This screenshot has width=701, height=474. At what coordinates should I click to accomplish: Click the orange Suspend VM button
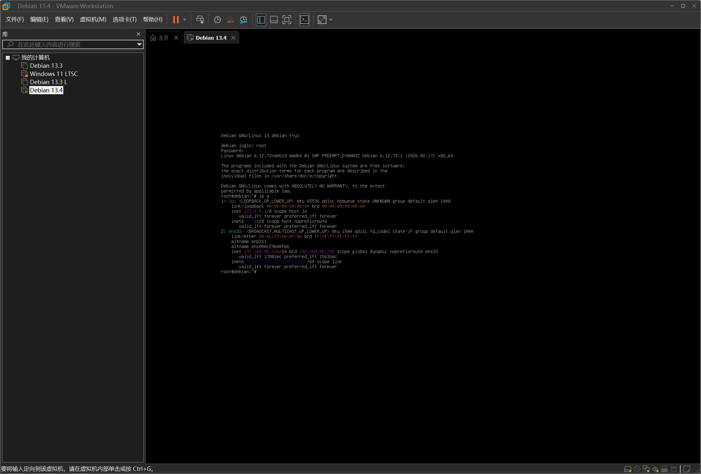176,20
